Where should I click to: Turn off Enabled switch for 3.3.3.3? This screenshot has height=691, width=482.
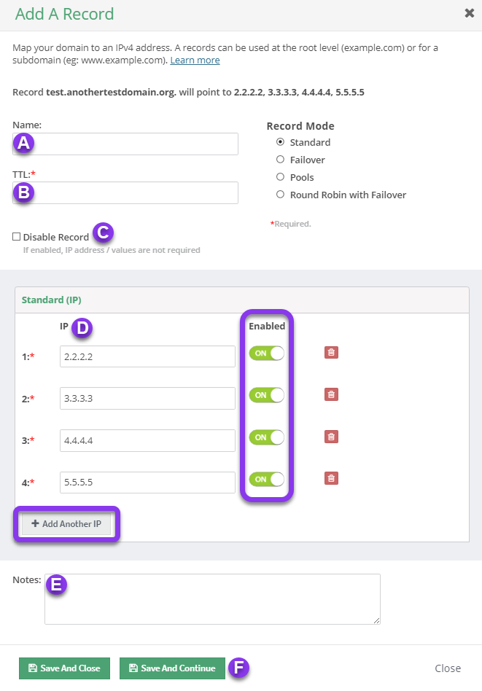tap(266, 395)
